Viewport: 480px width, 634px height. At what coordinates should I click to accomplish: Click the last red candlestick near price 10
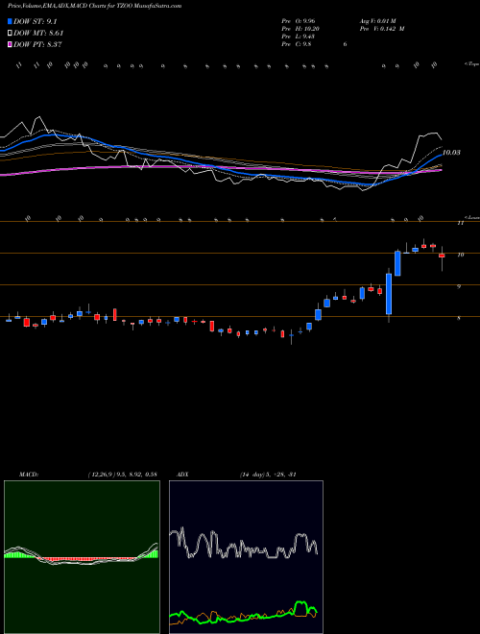442,256
